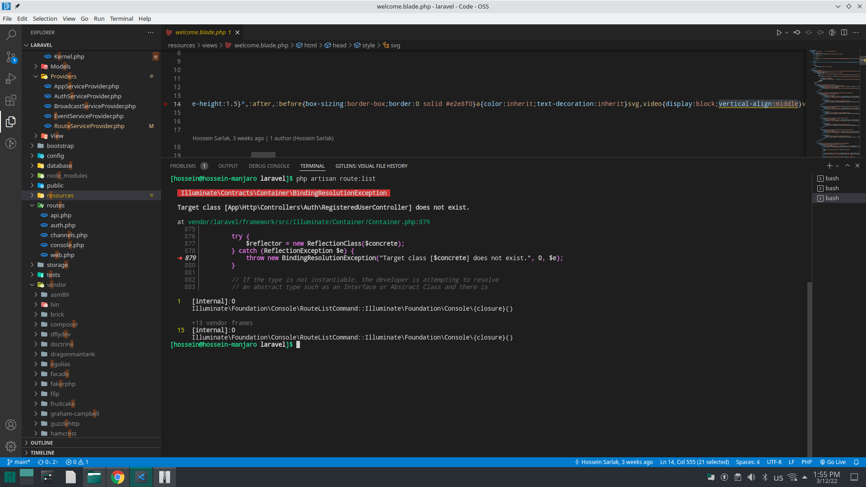This screenshot has height=487, width=866.
Task: Switch to DEBUG CONSOLE tab
Action: pos(269,166)
